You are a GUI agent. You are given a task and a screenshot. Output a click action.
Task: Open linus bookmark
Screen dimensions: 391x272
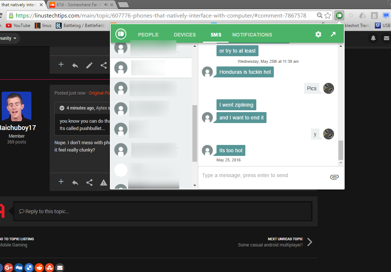pyautogui.click(x=43, y=26)
